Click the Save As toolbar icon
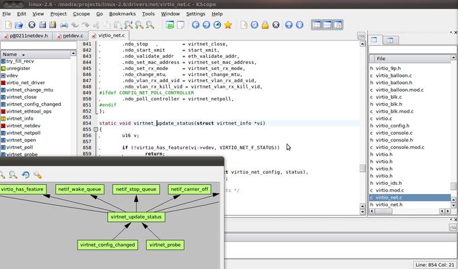 (53, 25)
